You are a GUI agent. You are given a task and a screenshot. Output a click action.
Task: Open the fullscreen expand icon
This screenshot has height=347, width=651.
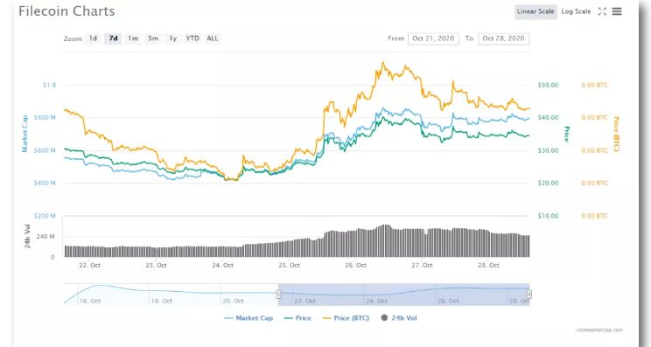click(x=602, y=11)
